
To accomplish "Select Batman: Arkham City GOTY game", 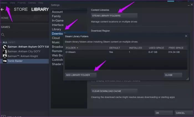I will 24,51.
